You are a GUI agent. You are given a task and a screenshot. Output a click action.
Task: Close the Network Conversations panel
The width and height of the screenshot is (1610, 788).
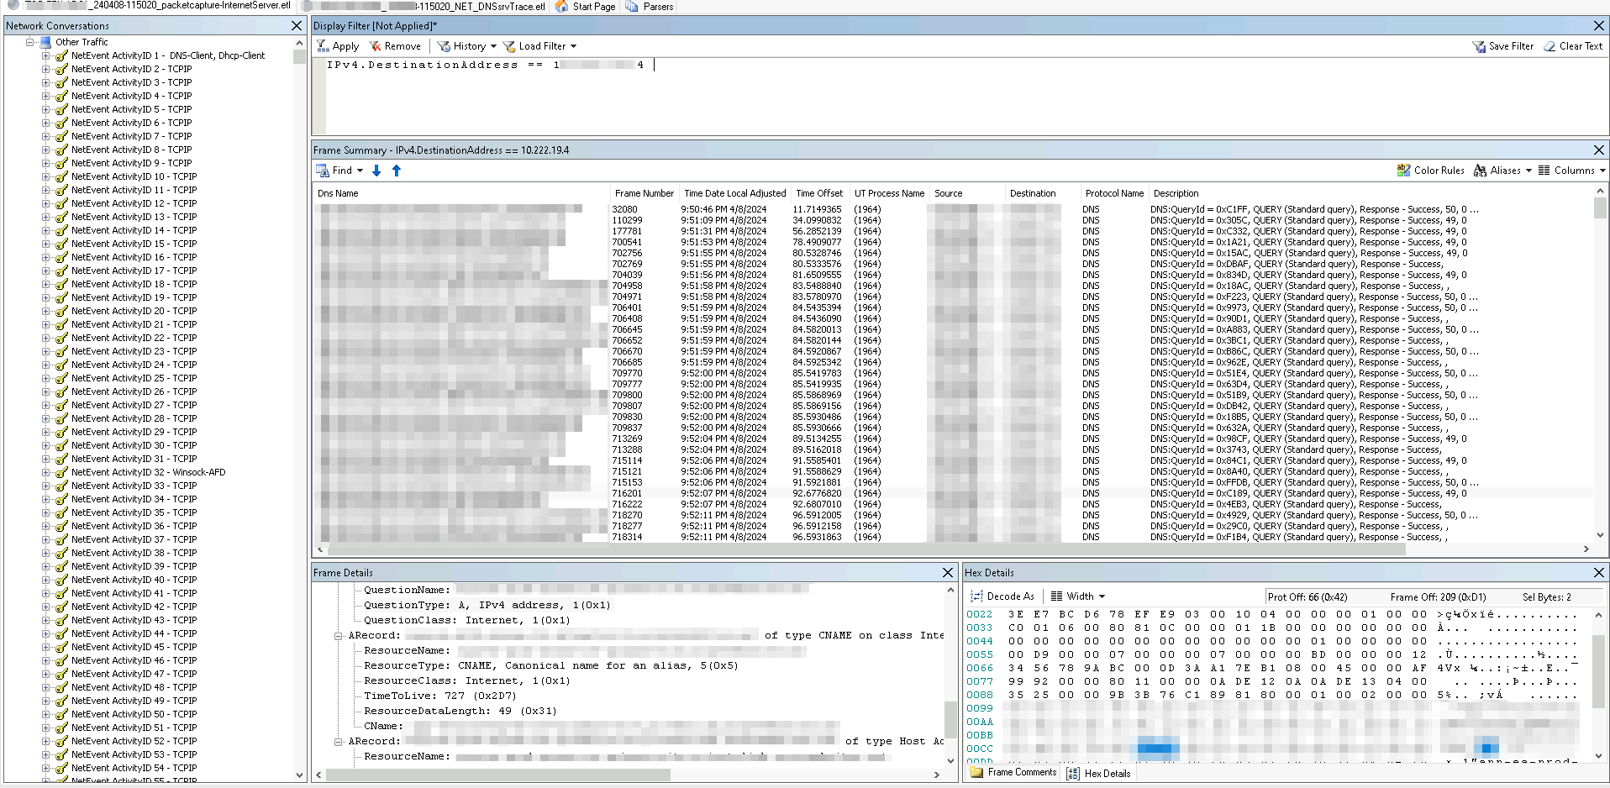297,26
